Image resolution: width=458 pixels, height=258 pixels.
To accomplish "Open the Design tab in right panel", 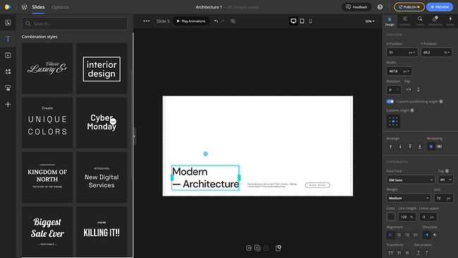I will pyautogui.click(x=390, y=21).
